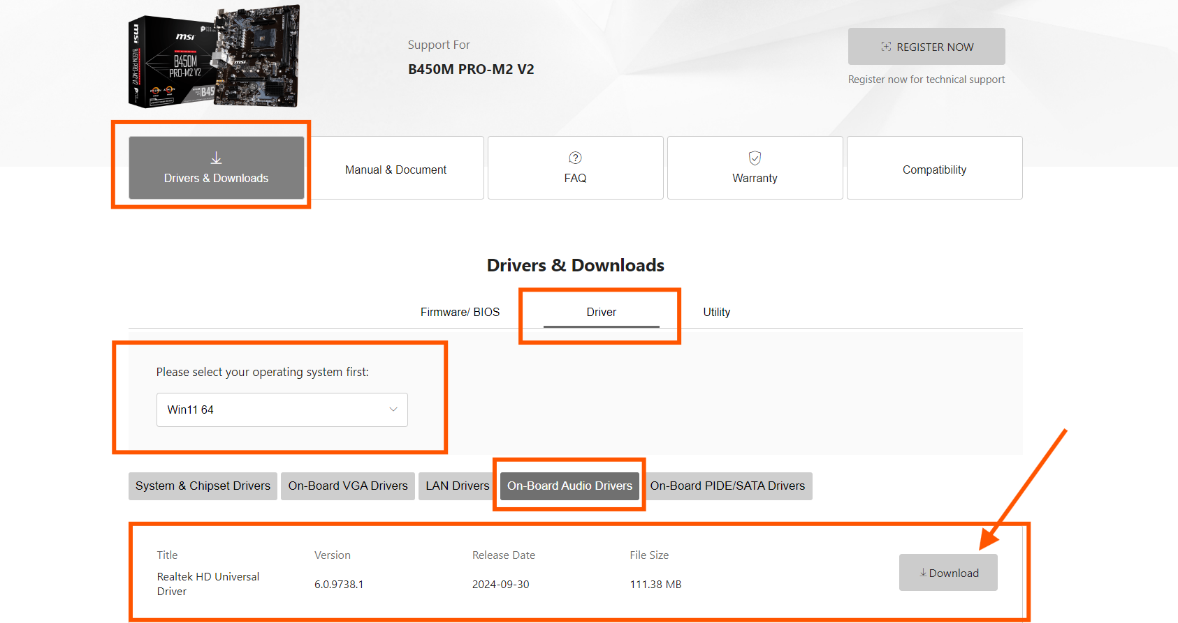Click the Support For label
The height and width of the screenshot is (623, 1178).
point(439,45)
